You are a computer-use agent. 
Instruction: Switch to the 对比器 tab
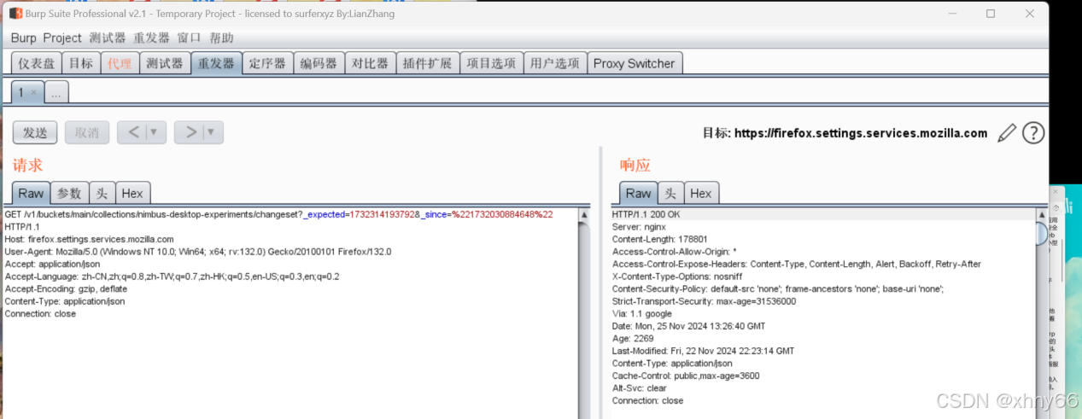pos(370,63)
